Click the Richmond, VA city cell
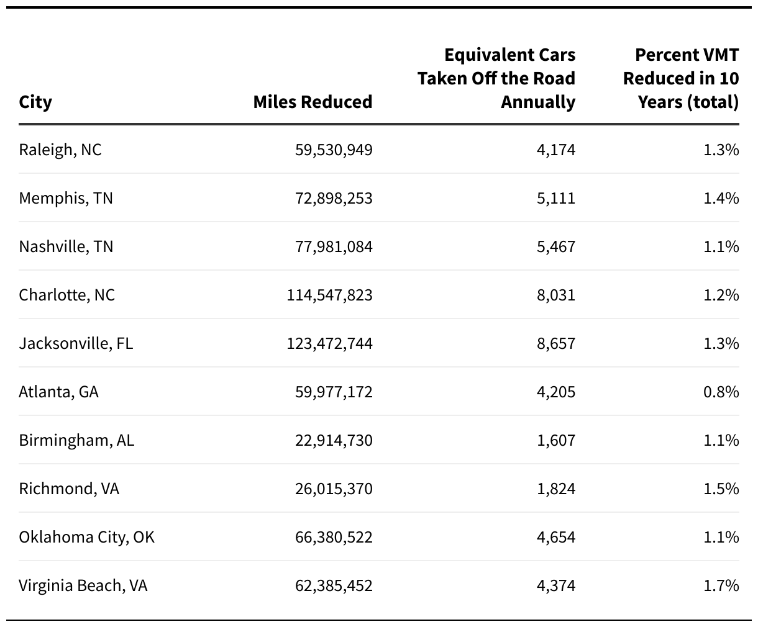This screenshot has width=758, height=627. click(x=69, y=489)
